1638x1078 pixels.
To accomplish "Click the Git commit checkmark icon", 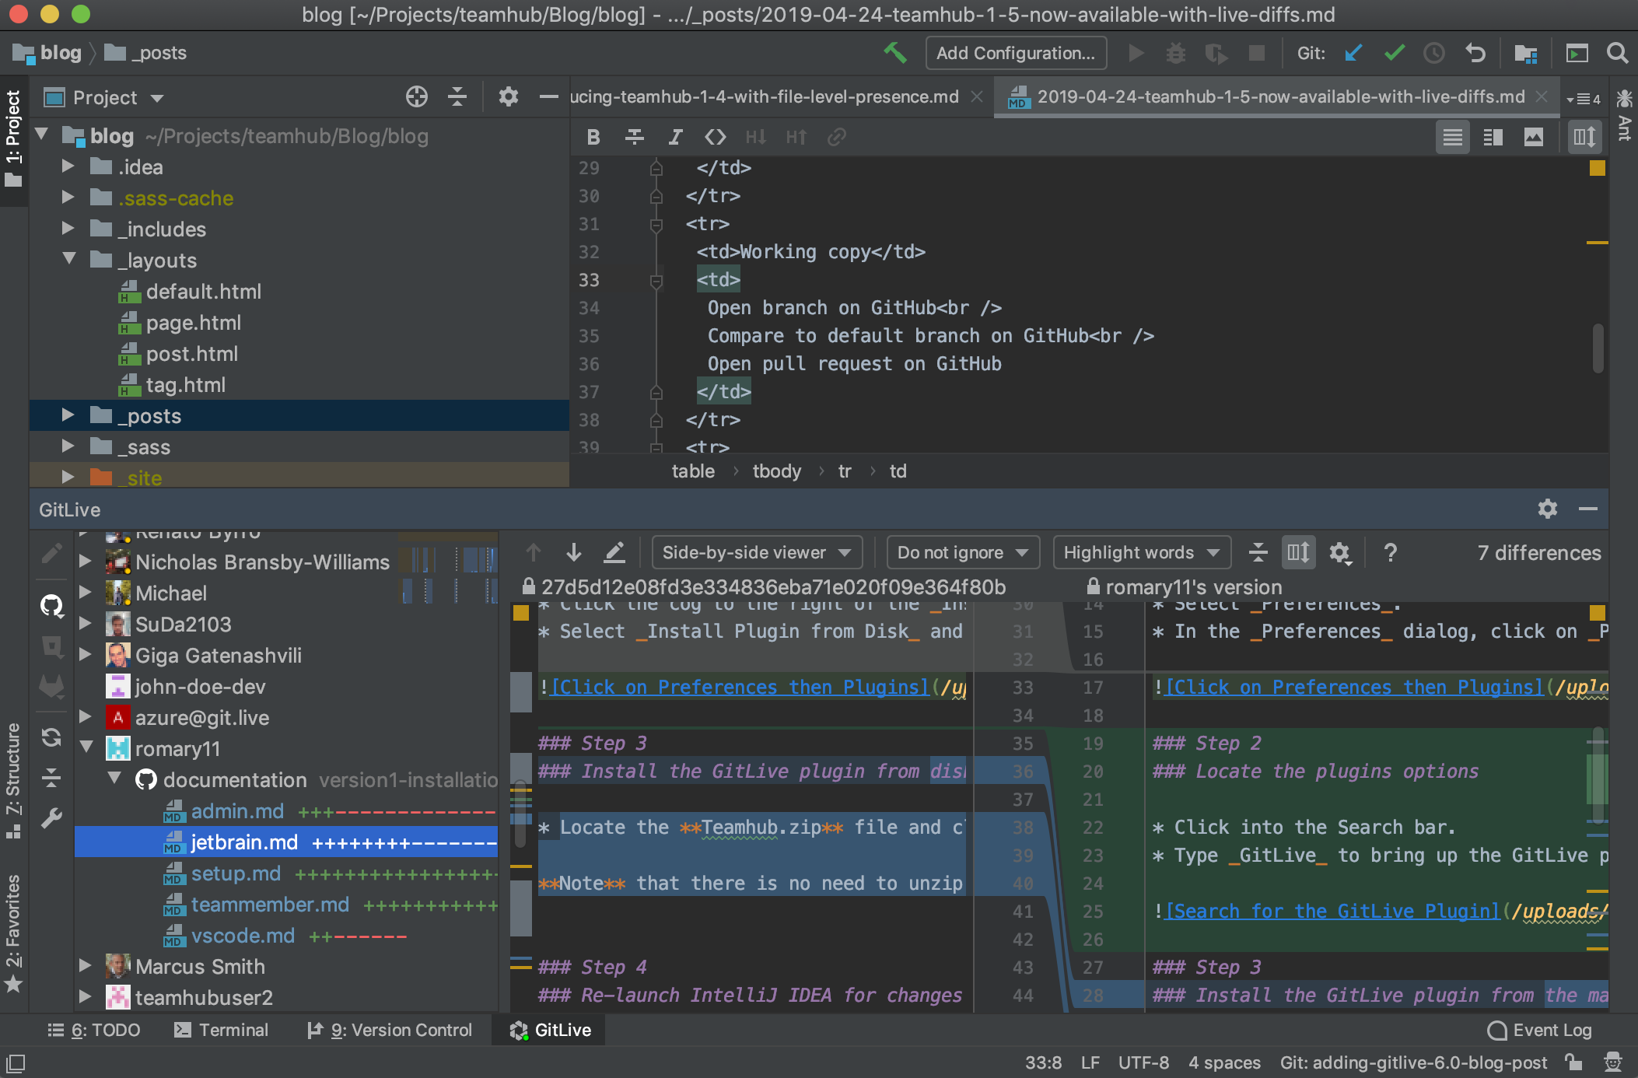I will [1394, 53].
